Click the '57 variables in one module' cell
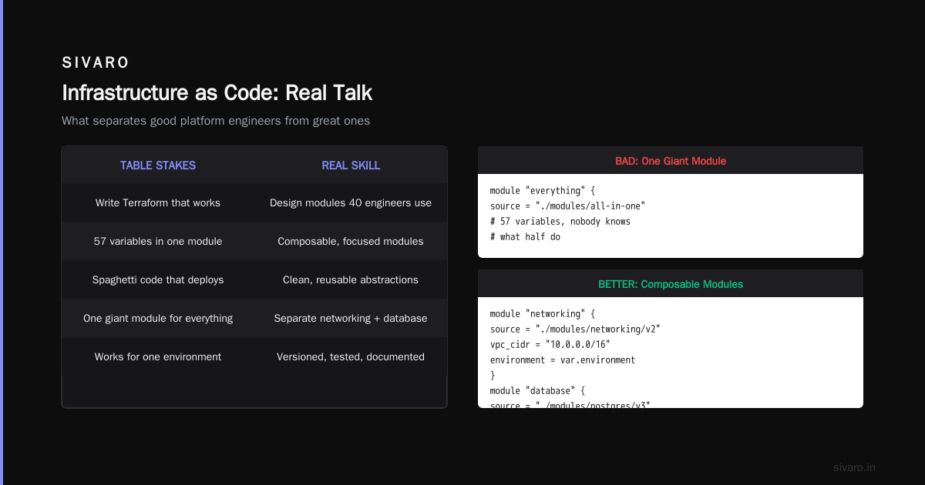Viewport: 925px width, 485px height. pyautogui.click(x=158, y=242)
